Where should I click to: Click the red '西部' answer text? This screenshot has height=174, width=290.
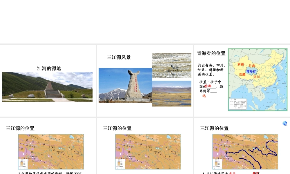pyautogui.click(x=208, y=86)
